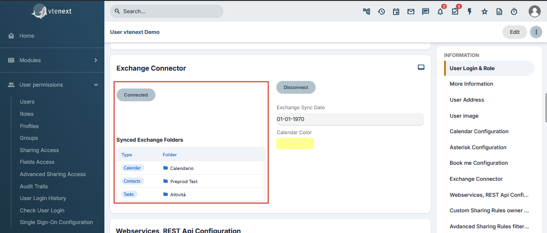Viewport: 547px width, 233px height.
Task: Click the Exchange Sync Date field
Action: pyautogui.click(x=350, y=119)
